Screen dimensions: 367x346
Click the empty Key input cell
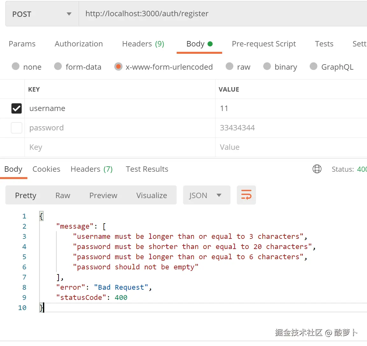point(120,147)
